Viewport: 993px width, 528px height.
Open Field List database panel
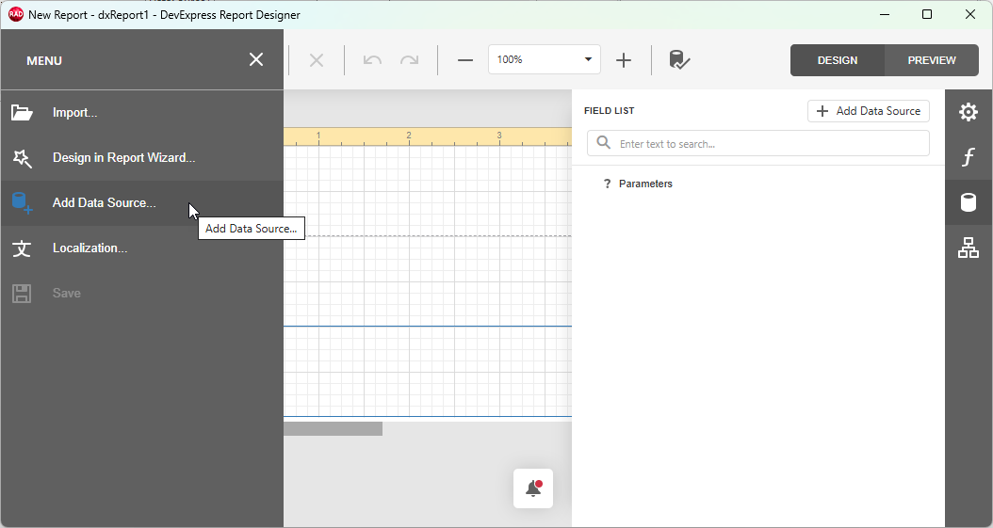[x=969, y=203]
